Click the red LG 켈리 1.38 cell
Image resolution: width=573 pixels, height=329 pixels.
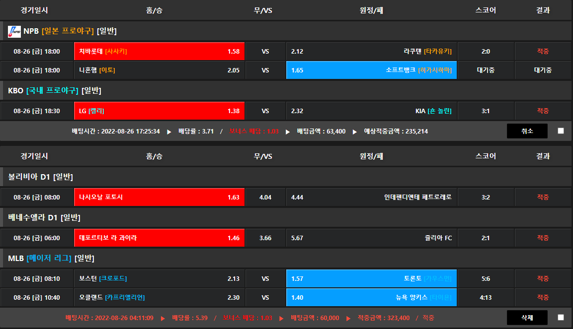pyautogui.click(x=159, y=111)
